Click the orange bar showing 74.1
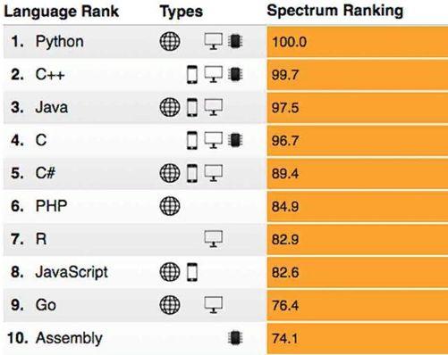Viewport: 448px width, 355px height. pyautogui.click(x=358, y=339)
